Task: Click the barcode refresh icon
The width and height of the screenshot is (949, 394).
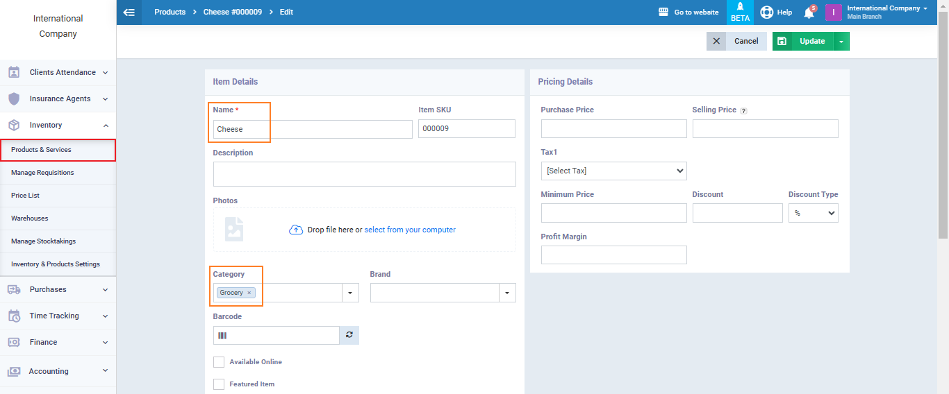Action: (349, 335)
